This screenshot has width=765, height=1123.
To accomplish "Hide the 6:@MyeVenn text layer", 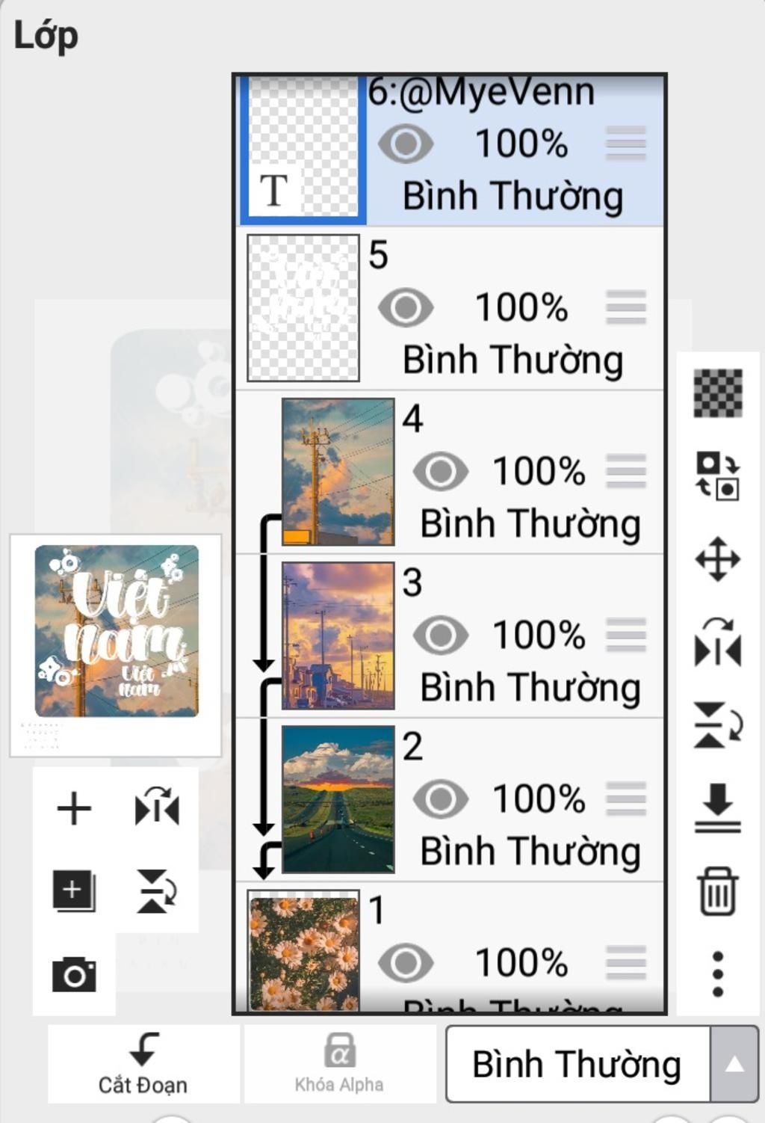I will pyautogui.click(x=406, y=144).
